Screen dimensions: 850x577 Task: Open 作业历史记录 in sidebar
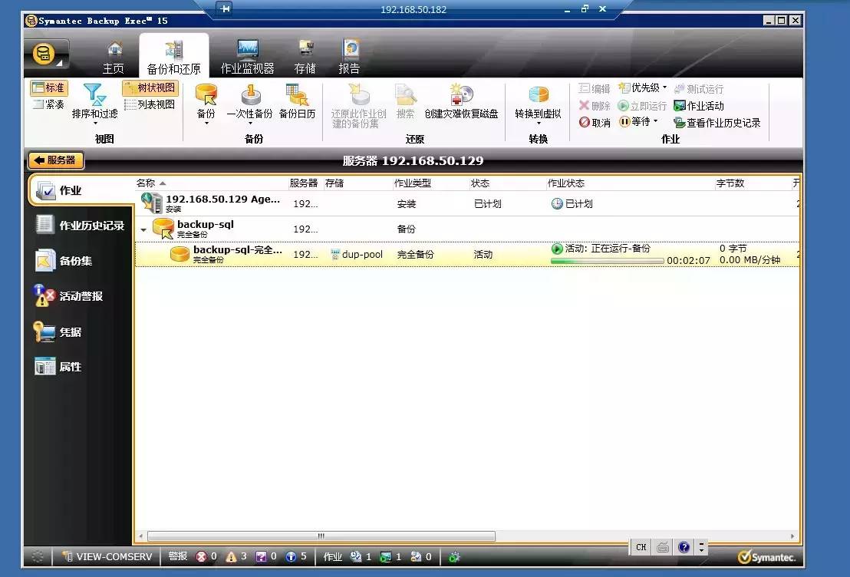click(x=81, y=225)
